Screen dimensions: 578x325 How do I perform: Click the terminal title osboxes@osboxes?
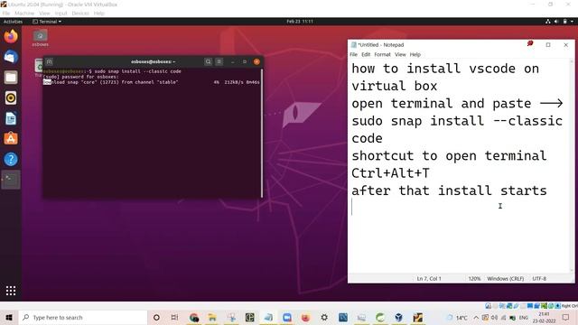153,61
